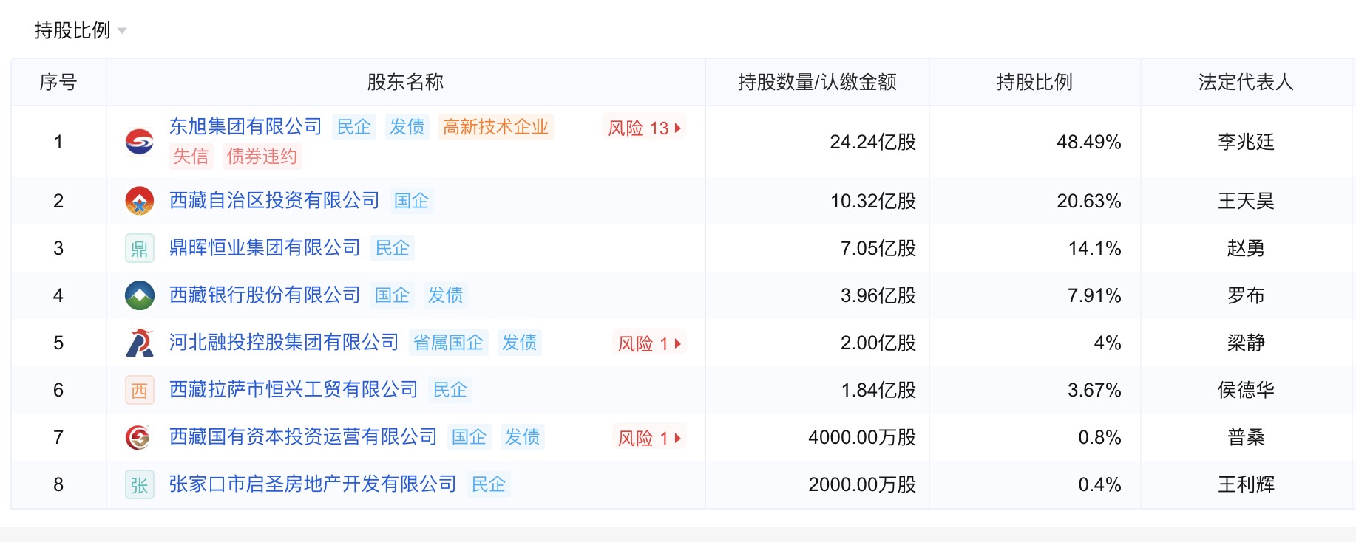Open the 西藏银行股份有限公司 link
Image resolution: width=1356 pixels, height=542 pixels.
pyautogui.click(x=265, y=295)
